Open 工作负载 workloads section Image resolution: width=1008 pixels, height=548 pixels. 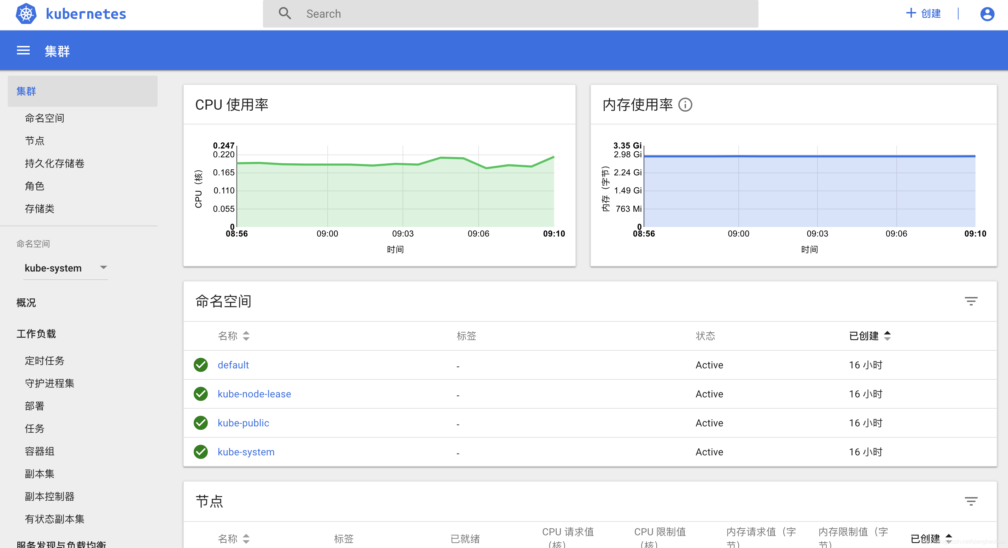click(x=36, y=333)
